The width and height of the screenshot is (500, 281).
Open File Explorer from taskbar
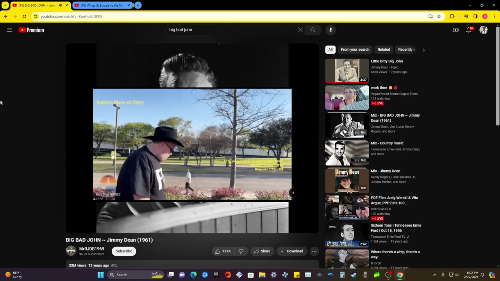click(x=262, y=275)
